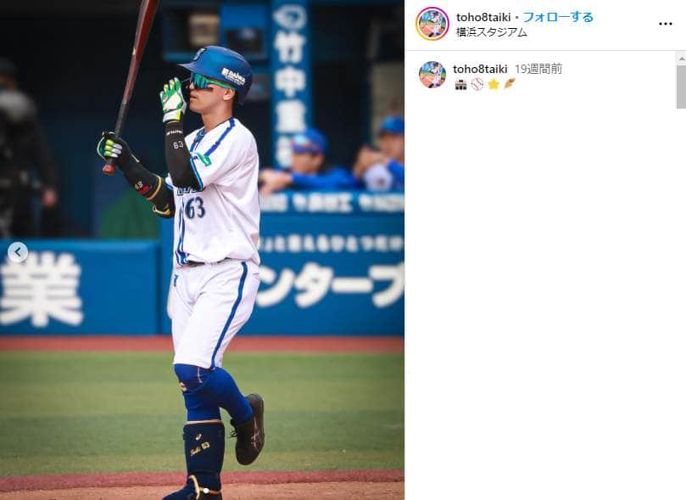
Task: Click the comment scrollbar up arrow
Action: [x=681, y=58]
